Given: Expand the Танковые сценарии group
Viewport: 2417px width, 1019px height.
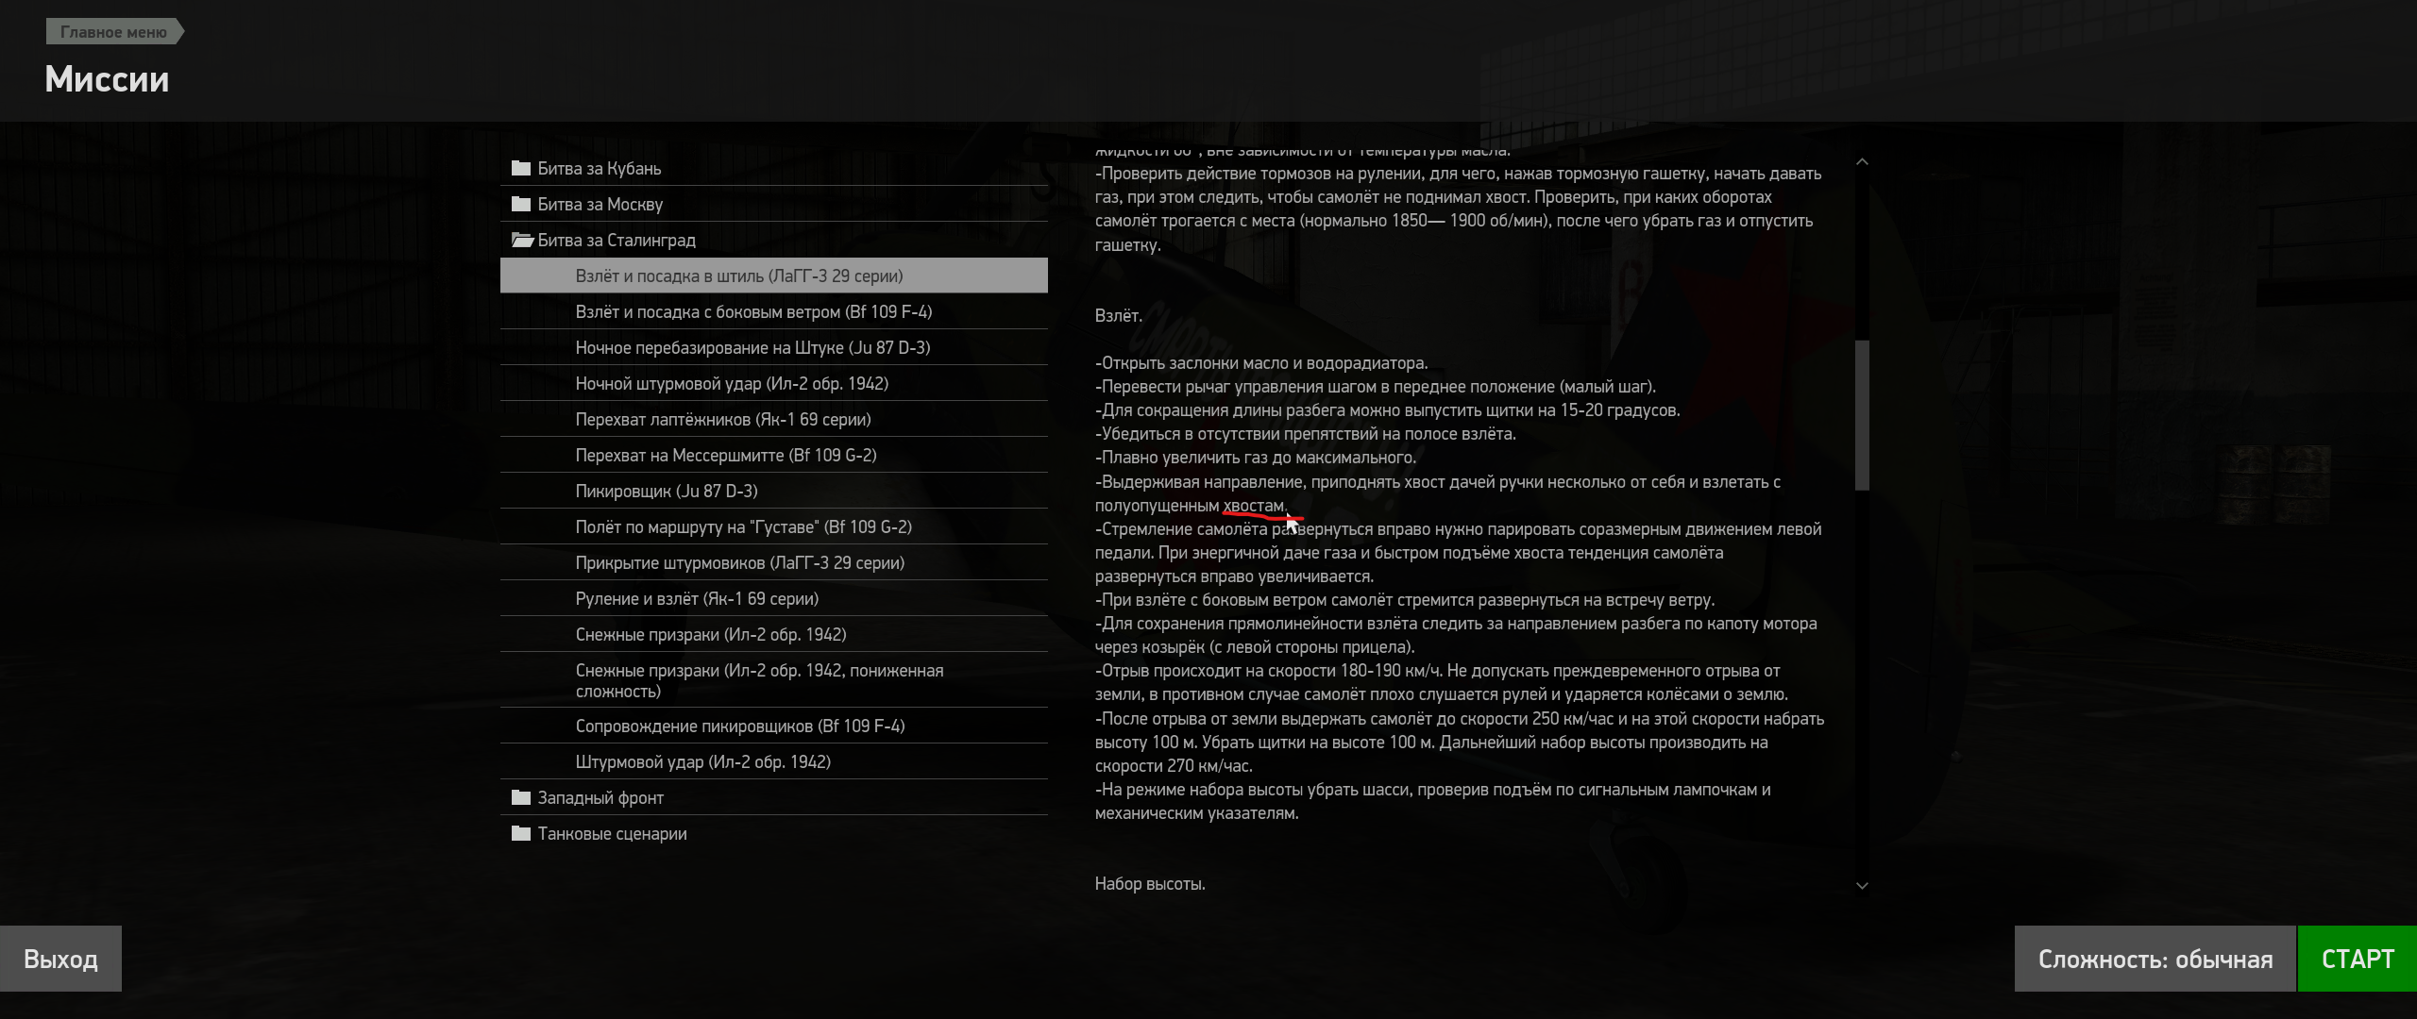Looking at the screenshot, I should (774, 833).
